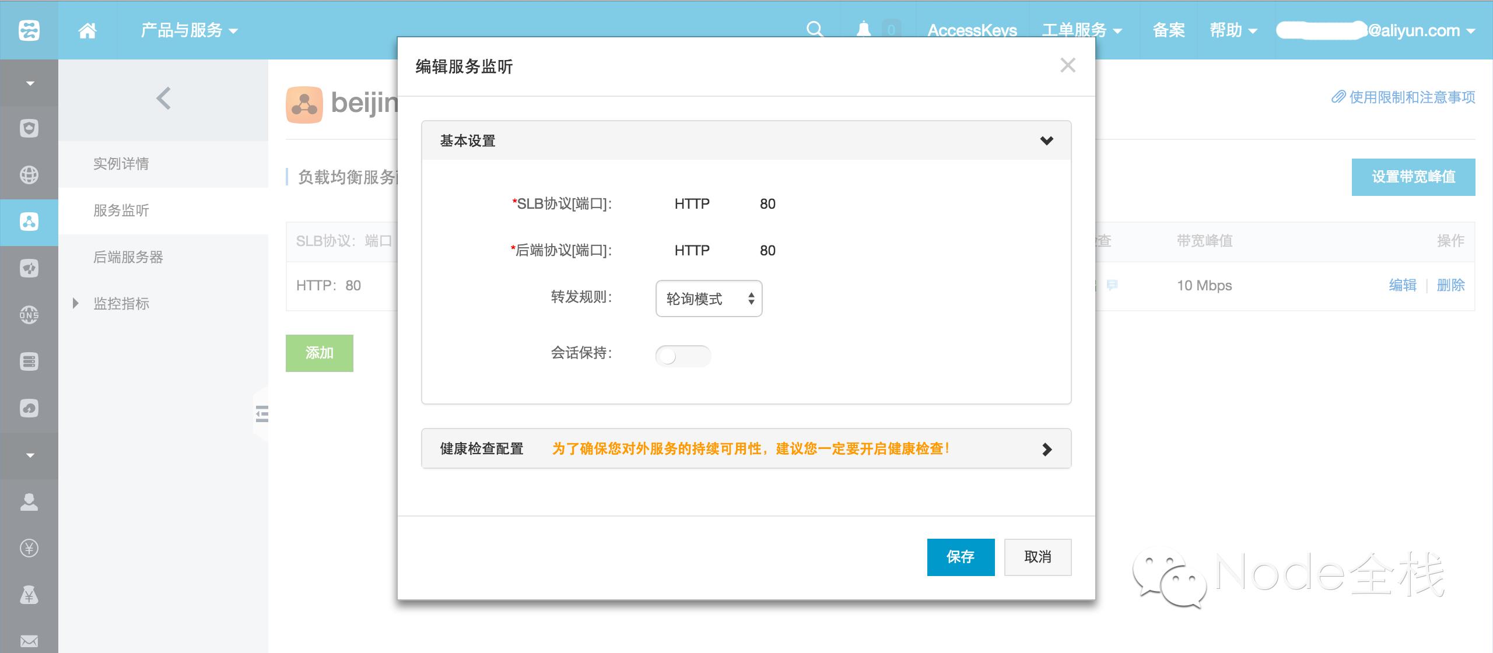Toggle the 会话保持 switch

pyautogui.click(x=683, y=354)
